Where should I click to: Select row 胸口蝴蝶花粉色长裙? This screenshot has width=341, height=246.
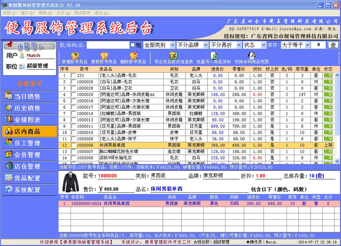click(x=196, y=151)
